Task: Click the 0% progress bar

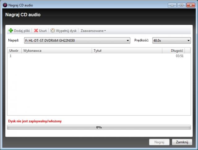Action: click(x=99, y=127)
